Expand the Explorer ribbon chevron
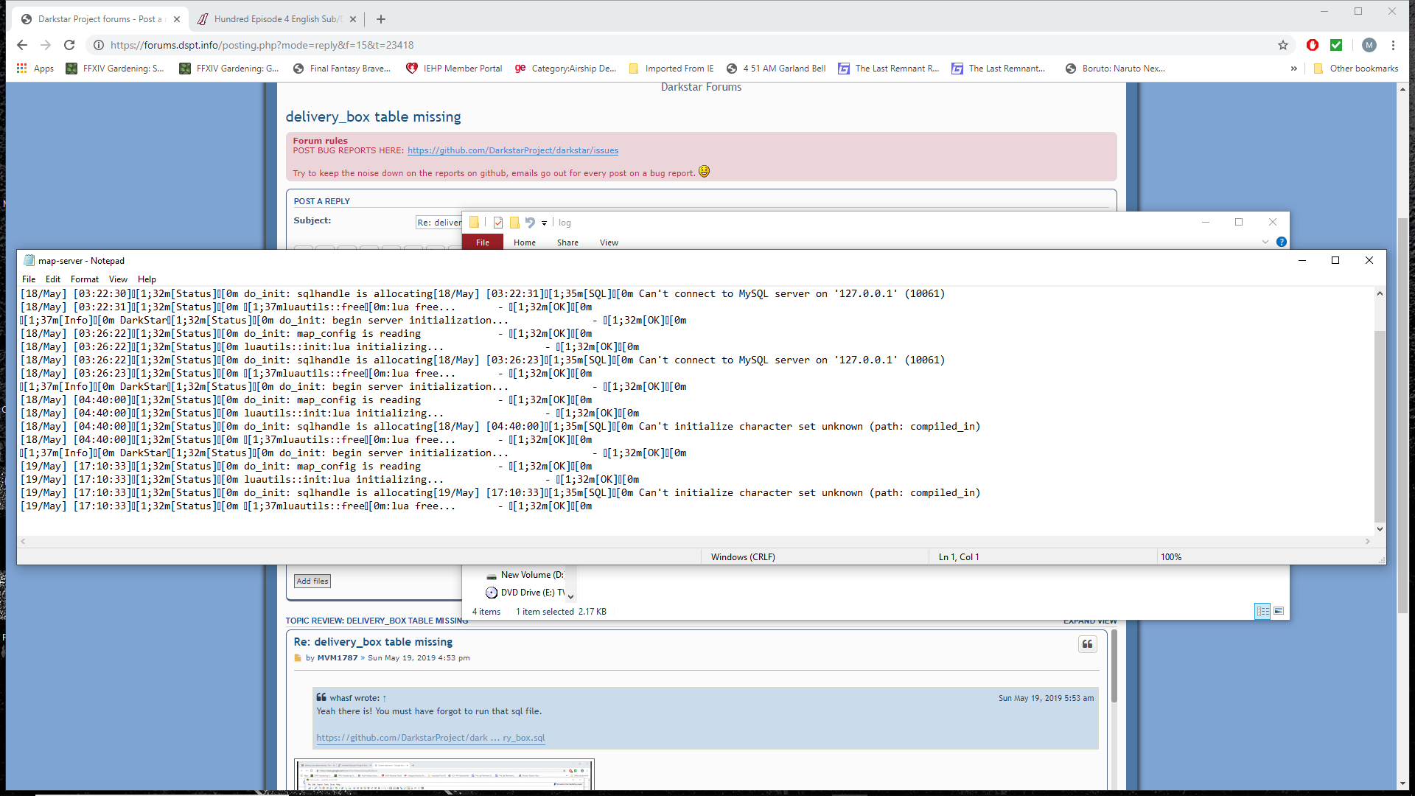 tap(1265, 242)
